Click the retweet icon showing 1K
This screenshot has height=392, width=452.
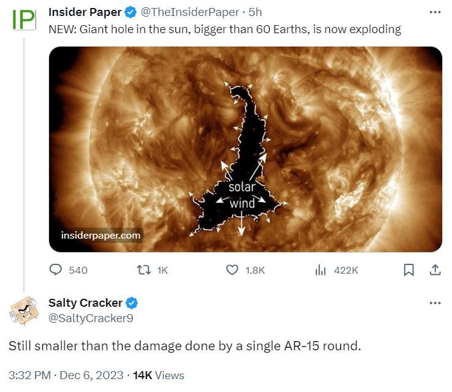pyautogui.click(x=144, y=270)
